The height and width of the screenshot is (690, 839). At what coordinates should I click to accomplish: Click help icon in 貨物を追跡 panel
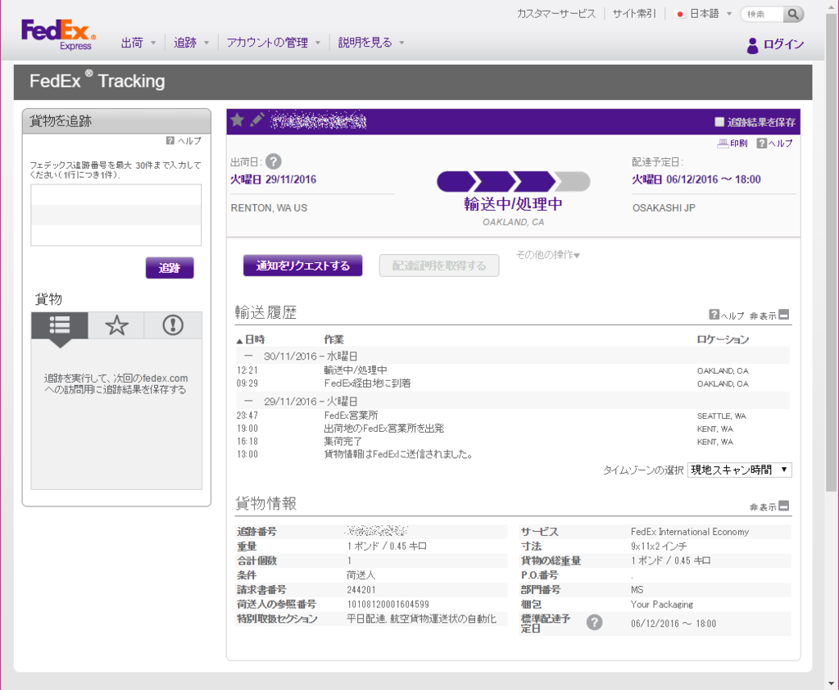pyautogui.click(x=170, y=140)
